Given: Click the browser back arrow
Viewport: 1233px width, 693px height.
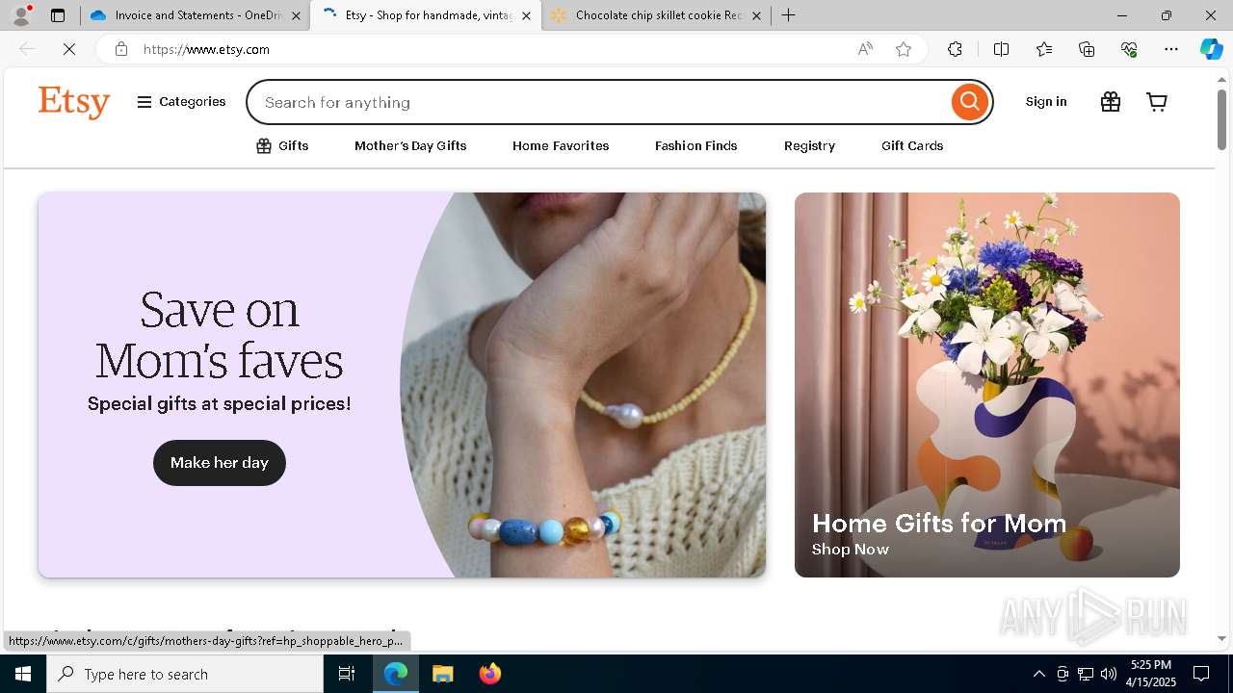Looking at the screenshot, I should pos(27,49).
